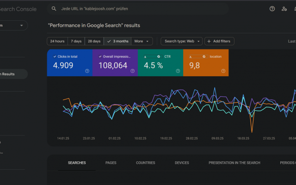
Task: Click 4.5 % CTR value
Action: pos(153,65)
